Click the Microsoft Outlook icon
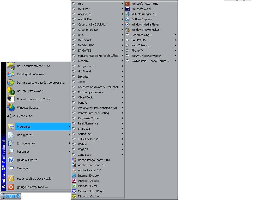 pyautogui.click(x=74, y=196)
